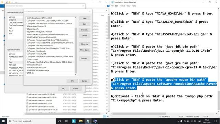Click the Edit button in path editor dialog

click(85, 24)
